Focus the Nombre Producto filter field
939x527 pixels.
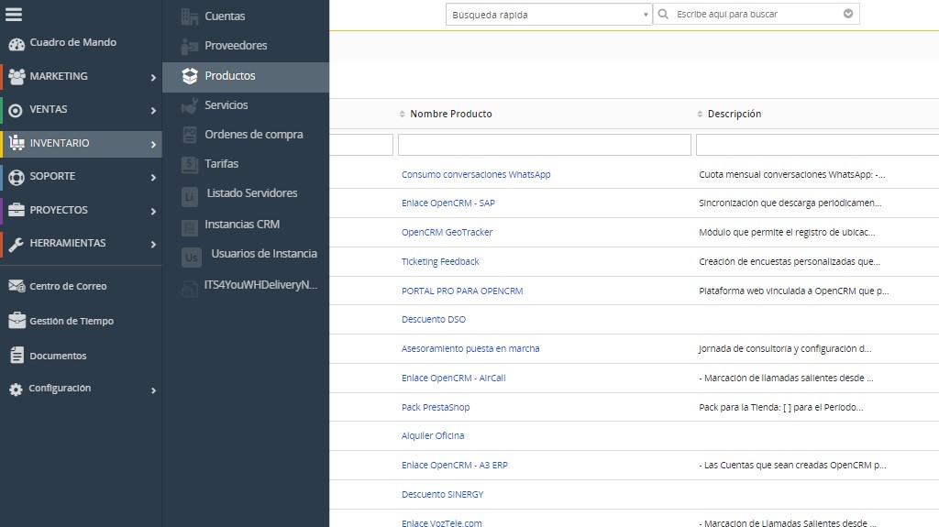point(545,145)
